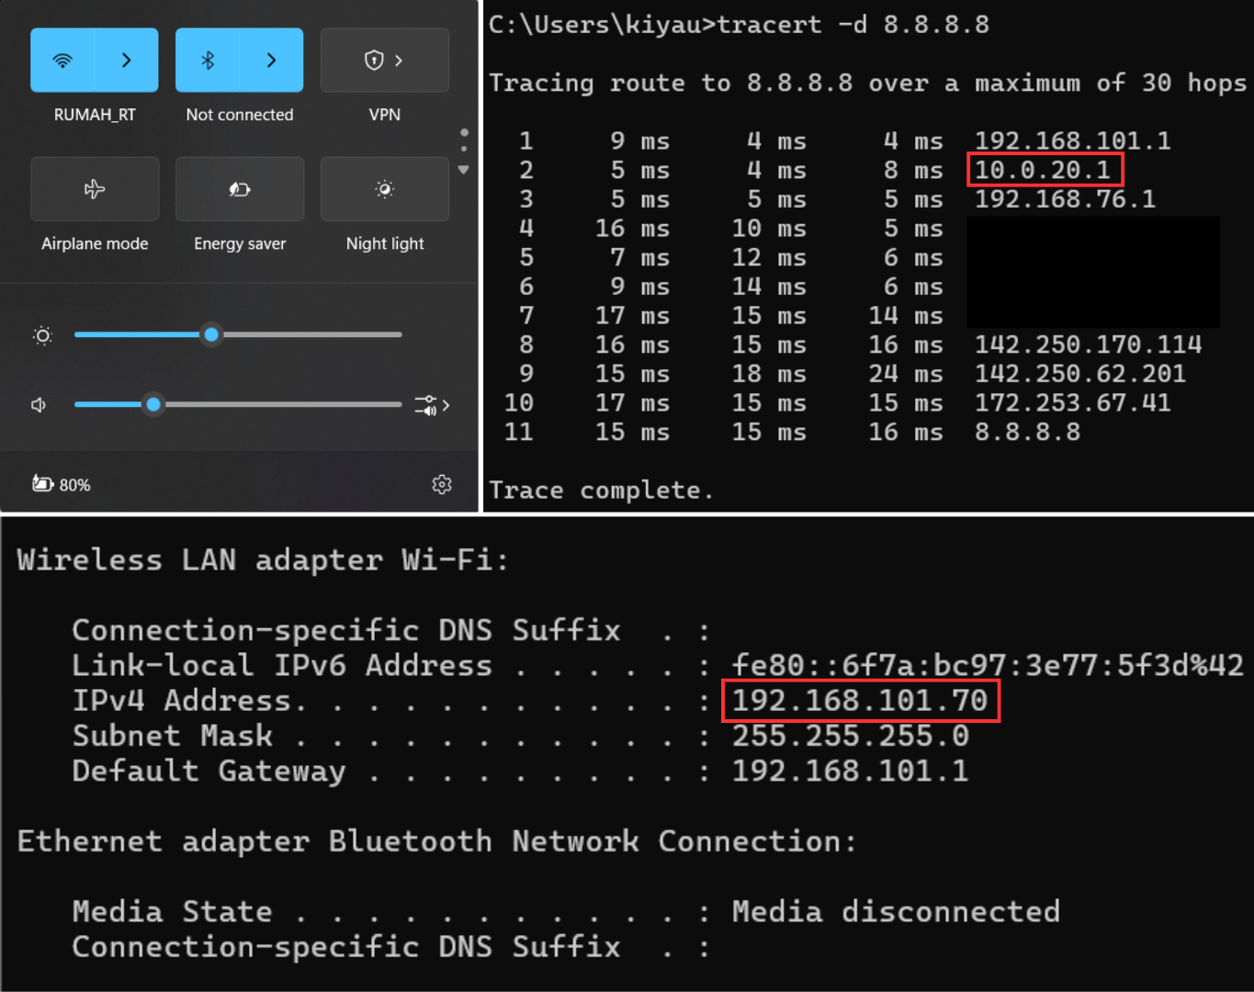Click the brightness sun icon
The height and width of the screenshot is (992, 1254).
tap(42, 336)
